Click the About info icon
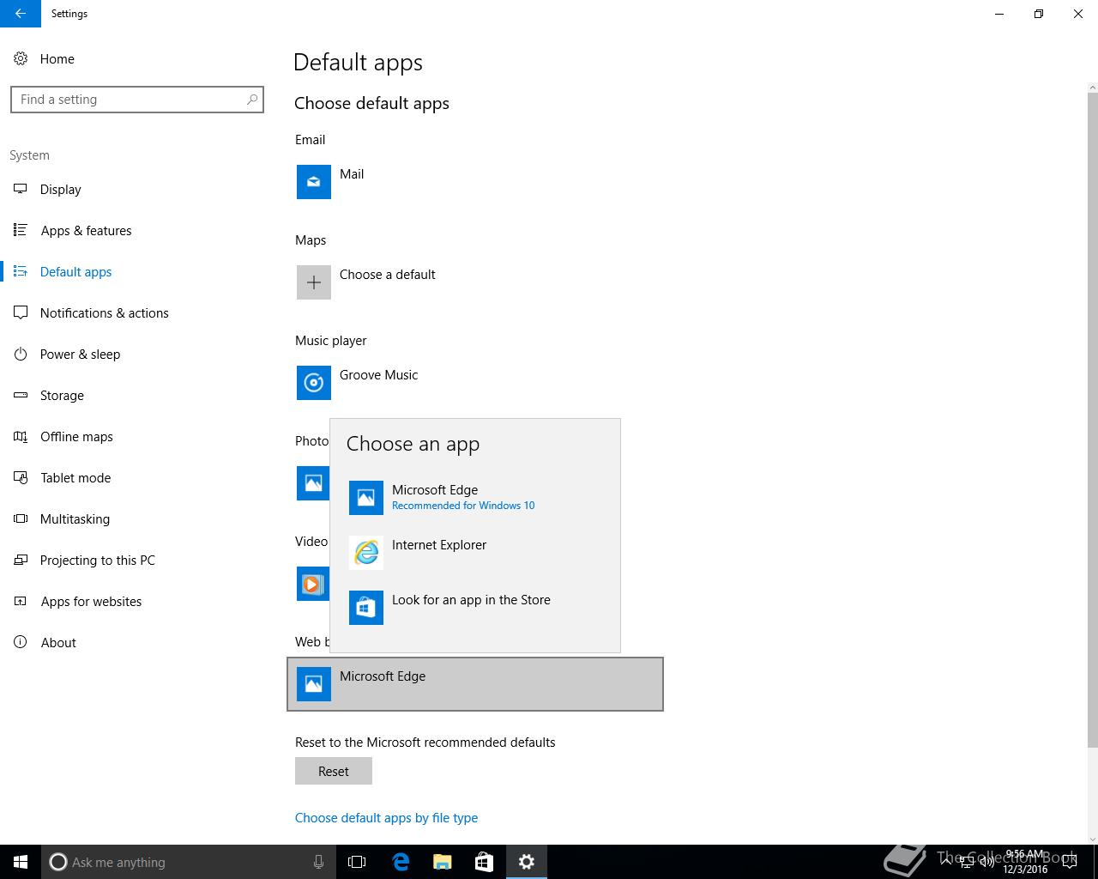The height and width of the screenshot is (879, 1098). (x=21, y=642)
